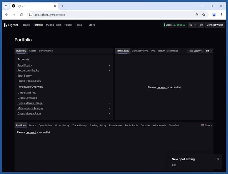Click the Lighter logo icon
Screen dimensions: 228x174
(5, 25)
